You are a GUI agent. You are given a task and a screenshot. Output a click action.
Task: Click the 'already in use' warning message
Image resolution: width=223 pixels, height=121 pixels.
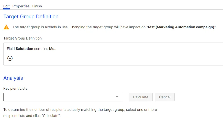(115, 27)
